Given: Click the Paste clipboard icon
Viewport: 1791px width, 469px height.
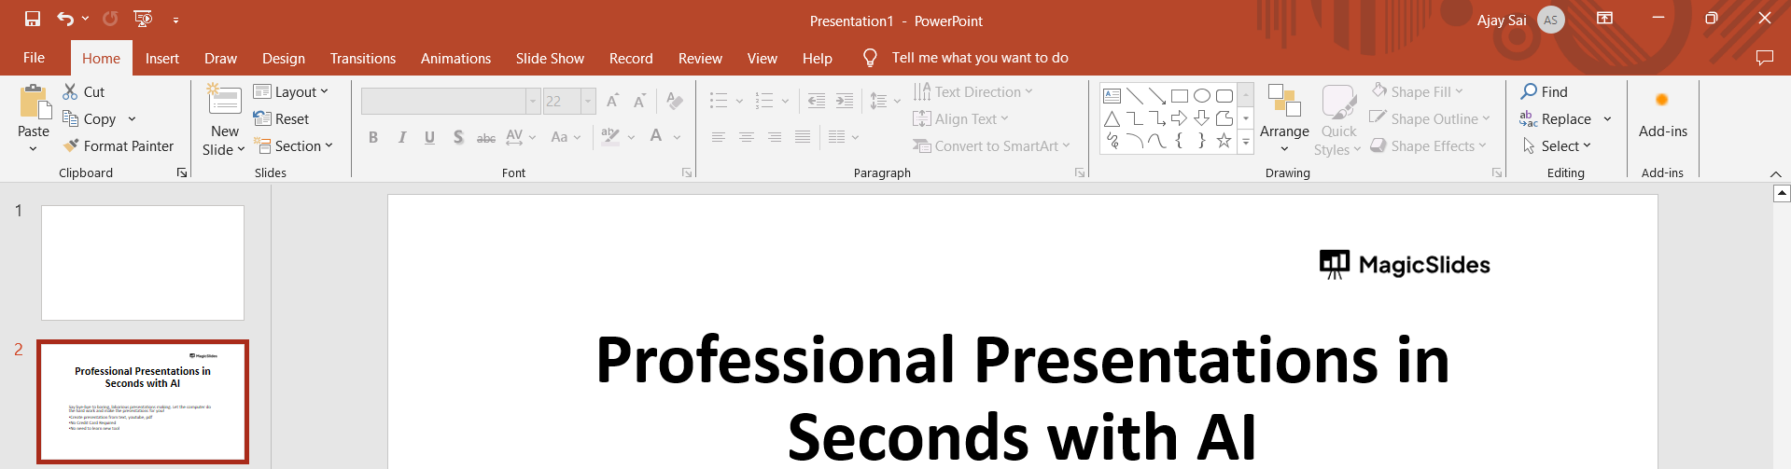Looking at the screenshot, I should (x=35, y=102).
